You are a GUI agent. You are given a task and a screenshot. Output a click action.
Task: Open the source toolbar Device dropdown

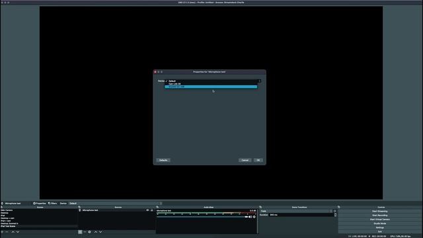point(115,204)
